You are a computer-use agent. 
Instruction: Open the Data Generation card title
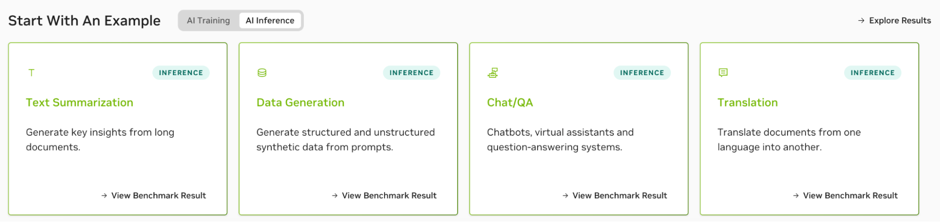300,103
